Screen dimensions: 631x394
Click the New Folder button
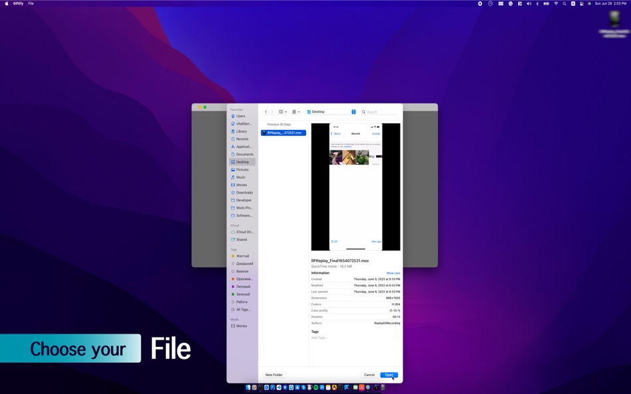pos(274,375)
